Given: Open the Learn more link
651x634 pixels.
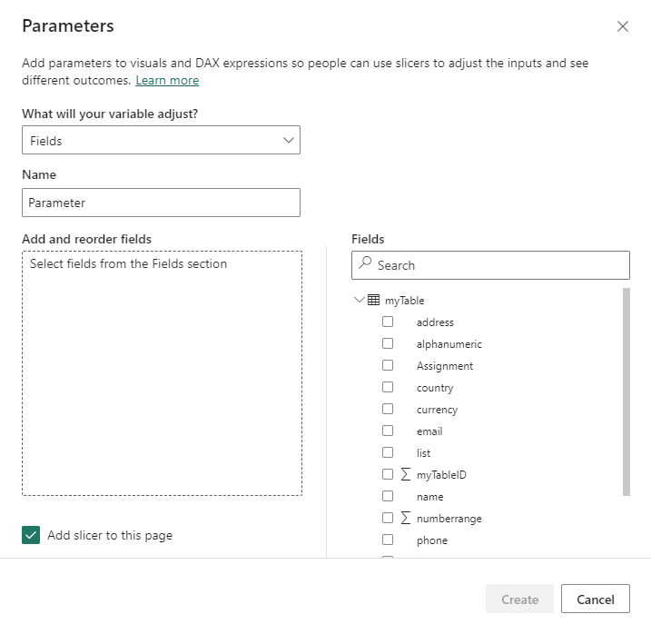Looking at the screenshot, I should (x=167, y=81).
